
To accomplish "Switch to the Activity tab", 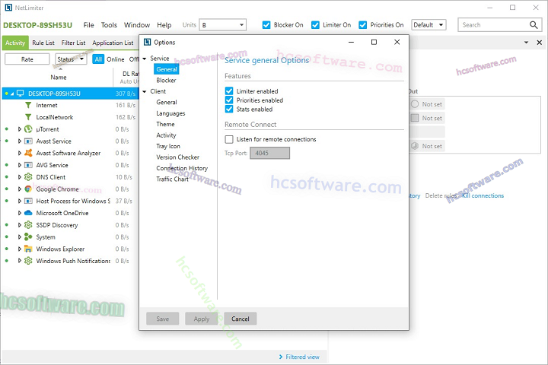I will [15, 43].
